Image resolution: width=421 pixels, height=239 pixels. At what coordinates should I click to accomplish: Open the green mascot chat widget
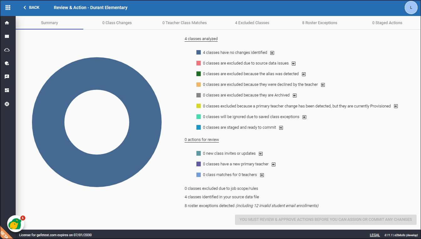[x=16, y=224]
